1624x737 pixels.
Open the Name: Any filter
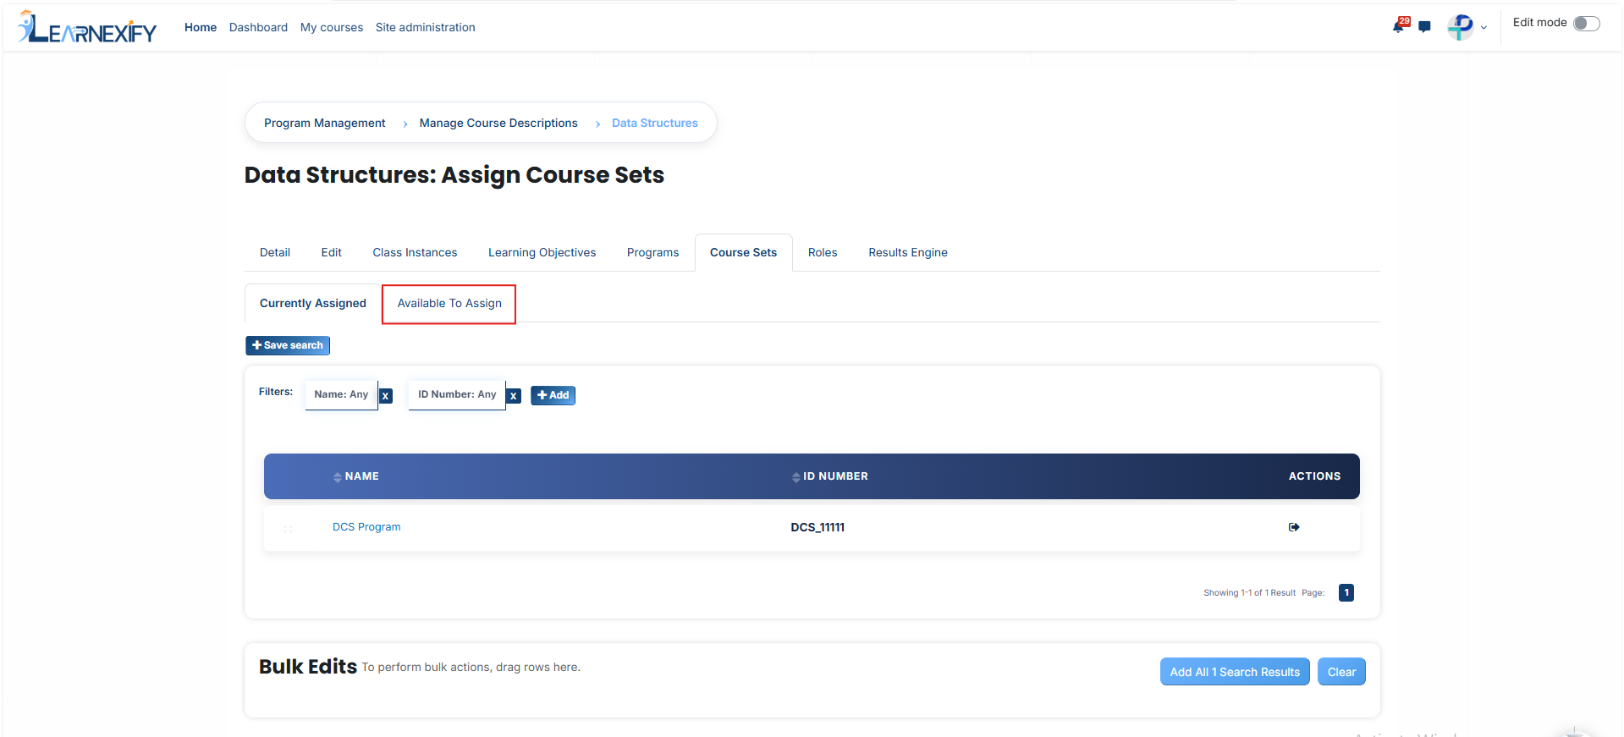(341, 394)
